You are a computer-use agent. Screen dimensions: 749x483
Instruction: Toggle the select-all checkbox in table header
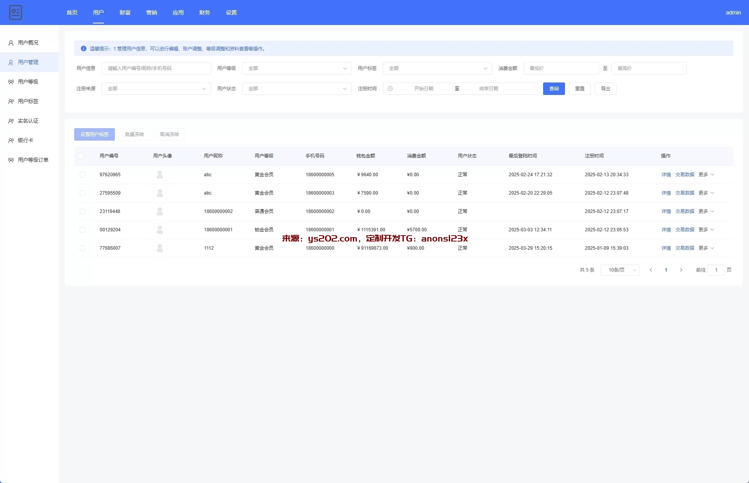click(81, 156)
